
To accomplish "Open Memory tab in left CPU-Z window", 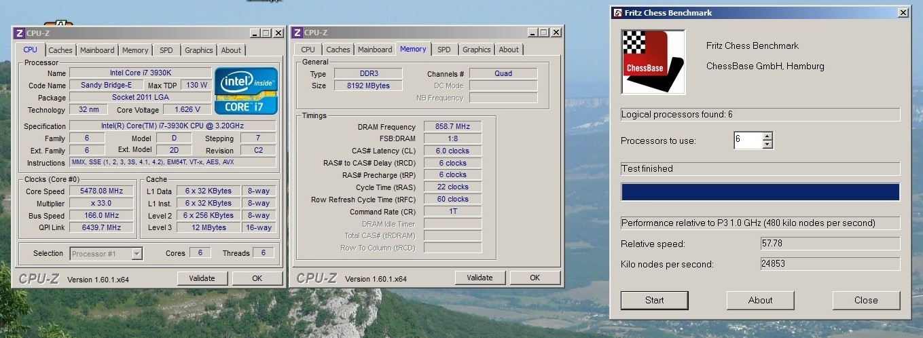I will 135,50.
